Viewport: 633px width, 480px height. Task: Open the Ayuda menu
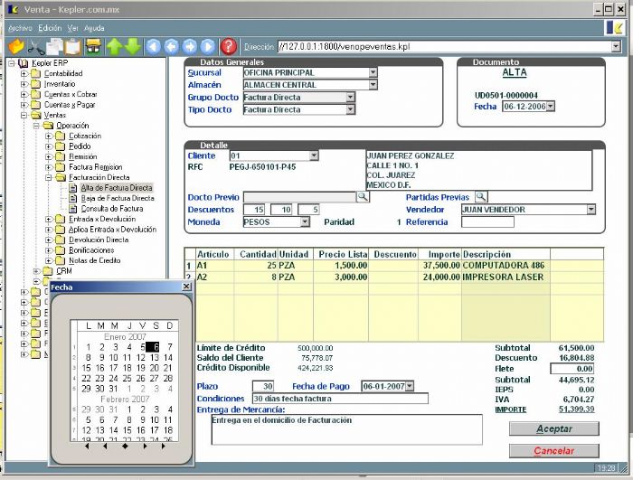94,28
